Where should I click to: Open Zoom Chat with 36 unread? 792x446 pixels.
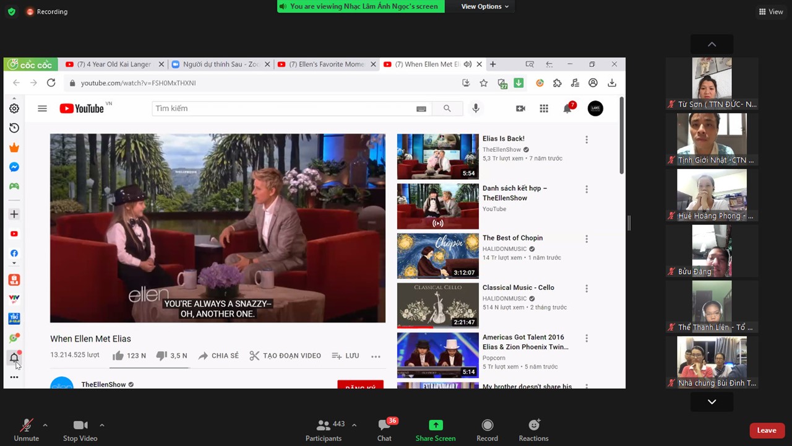(384, 431)
